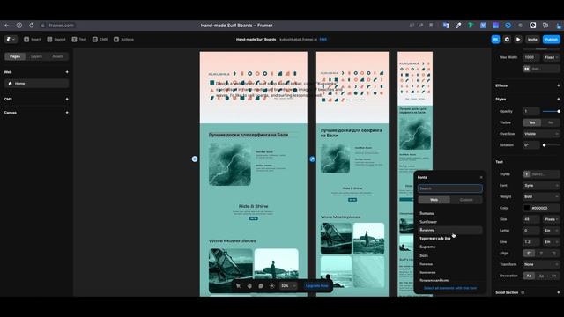Select the Home page in the list
The image size is (564, 317).
36,84
